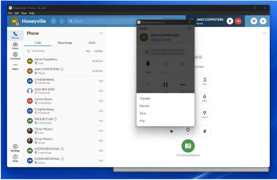
Task: Open PACE BUTLER call entry
Action: 65,121
